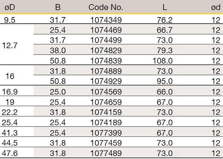
Task: Select the 47.6 diameter cell
Action: (10, 152)
